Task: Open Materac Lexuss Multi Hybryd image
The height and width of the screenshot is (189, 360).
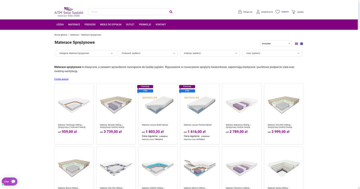Action: 158,105
